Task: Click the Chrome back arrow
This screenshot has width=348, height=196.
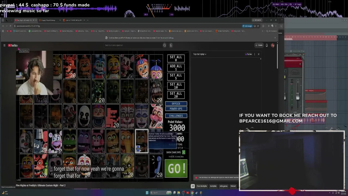Action: (3, 26)
